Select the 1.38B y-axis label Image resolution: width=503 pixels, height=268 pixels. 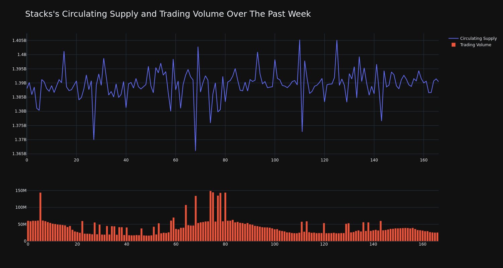(20, 111)
